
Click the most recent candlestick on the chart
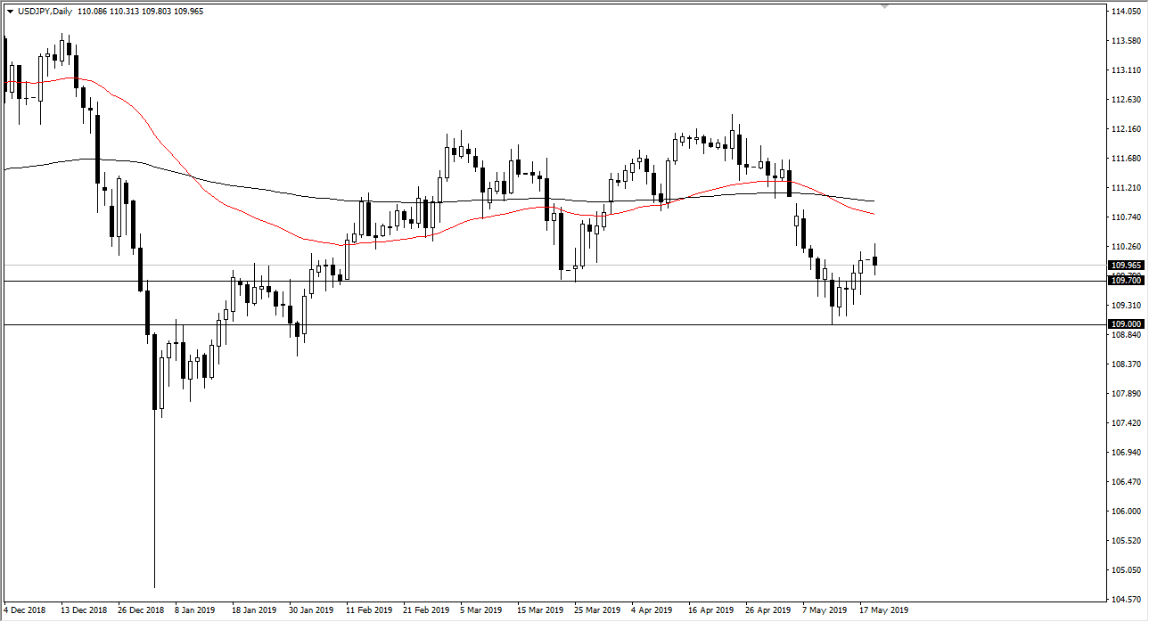pyautogui.click(x=874, y=263)
